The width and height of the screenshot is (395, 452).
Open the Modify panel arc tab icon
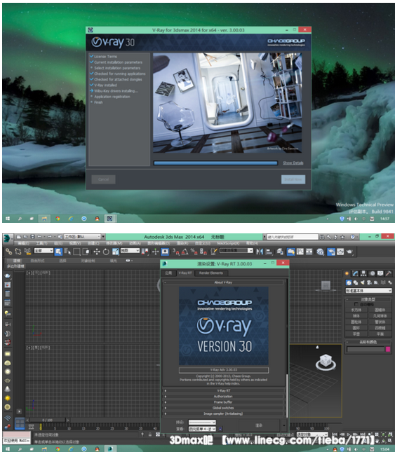355,273
